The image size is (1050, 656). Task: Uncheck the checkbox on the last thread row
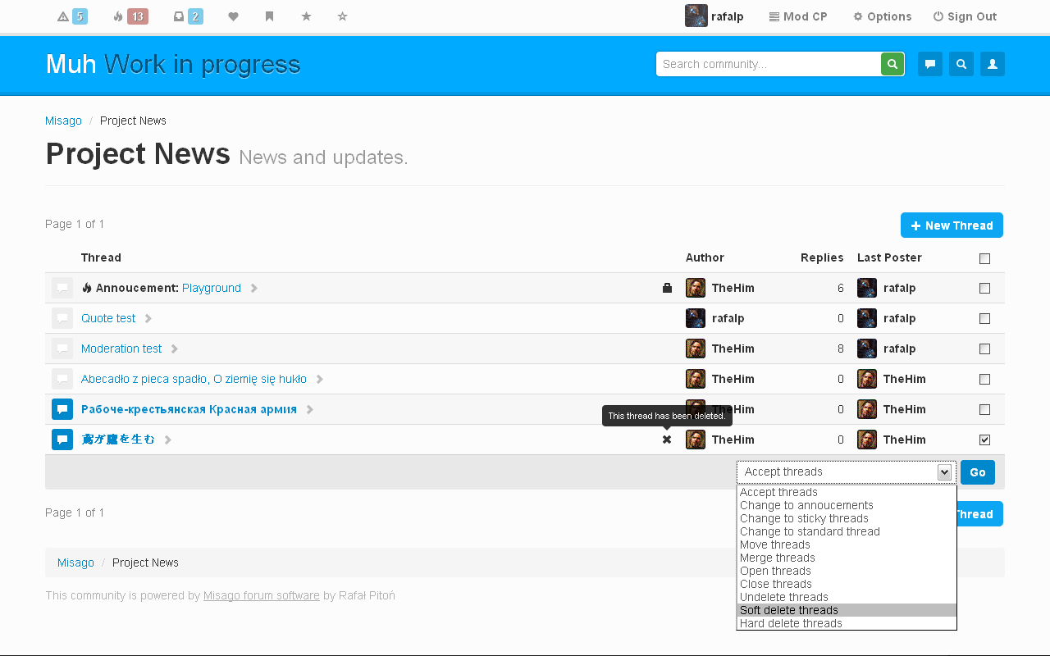[984, 440]
